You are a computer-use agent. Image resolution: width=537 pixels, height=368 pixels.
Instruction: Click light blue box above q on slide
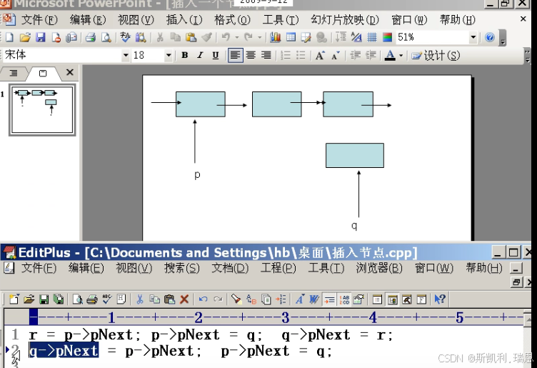tap(355, 155)
